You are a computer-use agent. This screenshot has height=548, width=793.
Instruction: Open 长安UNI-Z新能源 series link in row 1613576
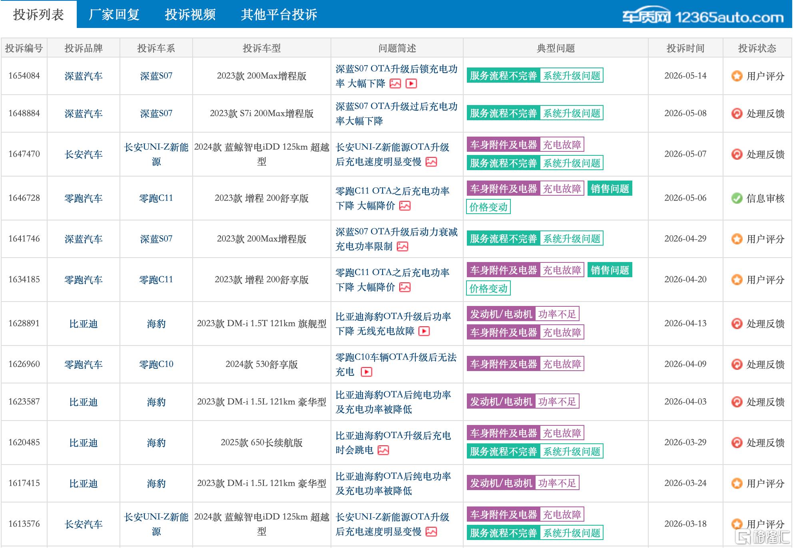tap(156, 524)
